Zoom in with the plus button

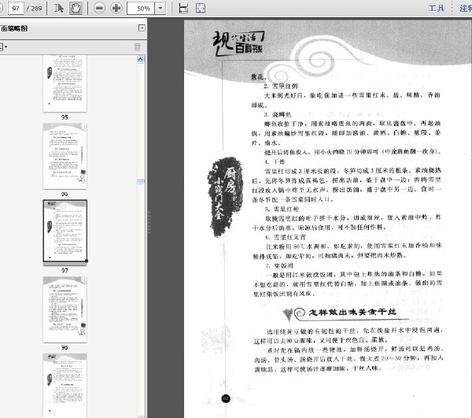pos(116,8)
